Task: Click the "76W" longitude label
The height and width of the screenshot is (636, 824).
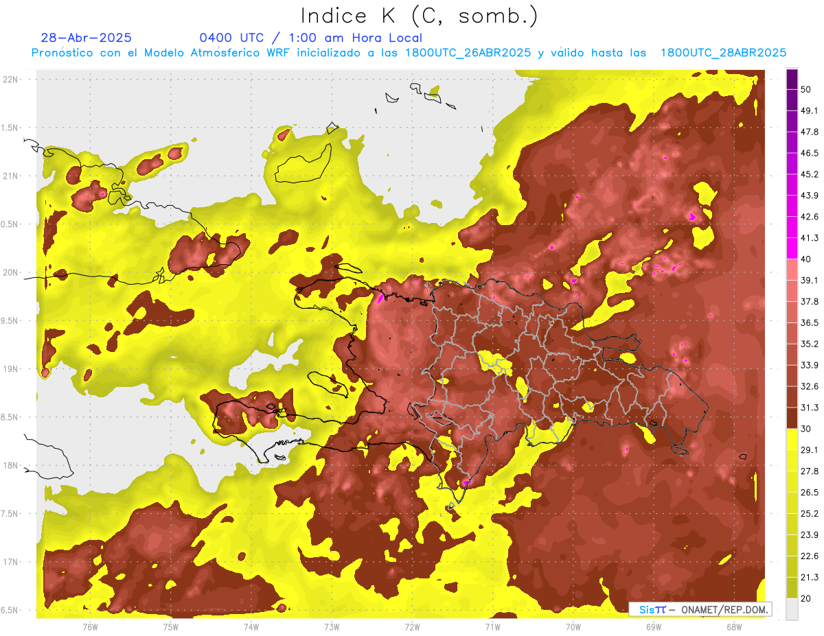Action: [x=90, y=626]
